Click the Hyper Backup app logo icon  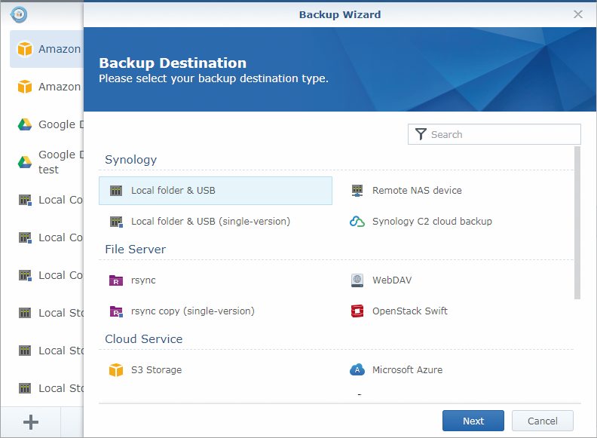19,14
